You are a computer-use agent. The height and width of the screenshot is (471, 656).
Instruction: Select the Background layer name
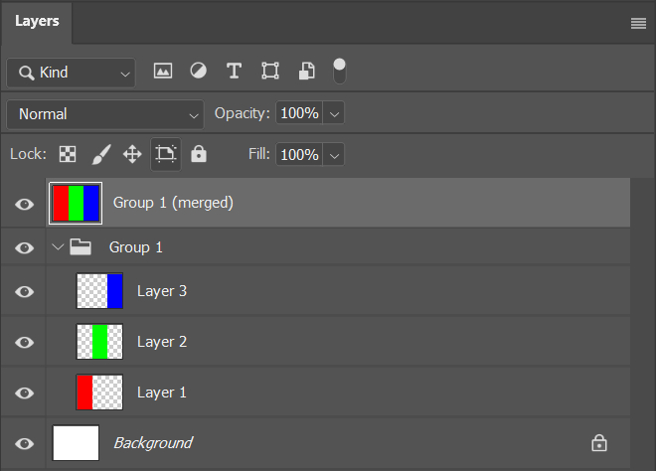153,443
